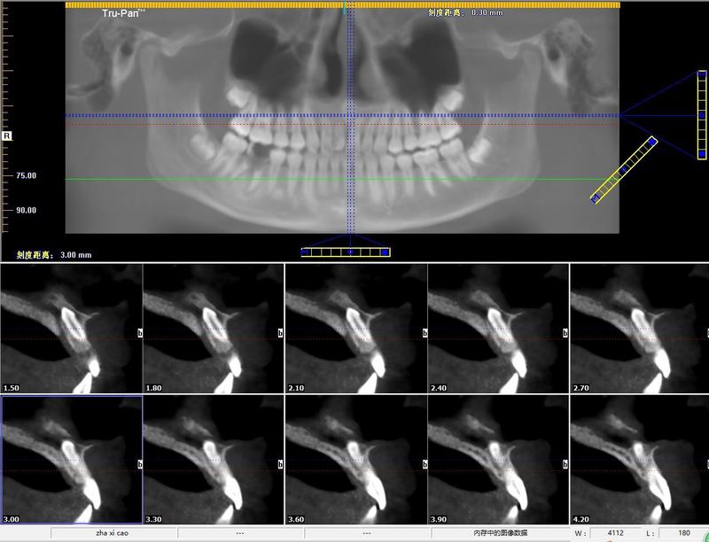Click the cyan marker on the top yellow ruler
The width and height of the screenshot is (709, 542).
click(345, 7)
